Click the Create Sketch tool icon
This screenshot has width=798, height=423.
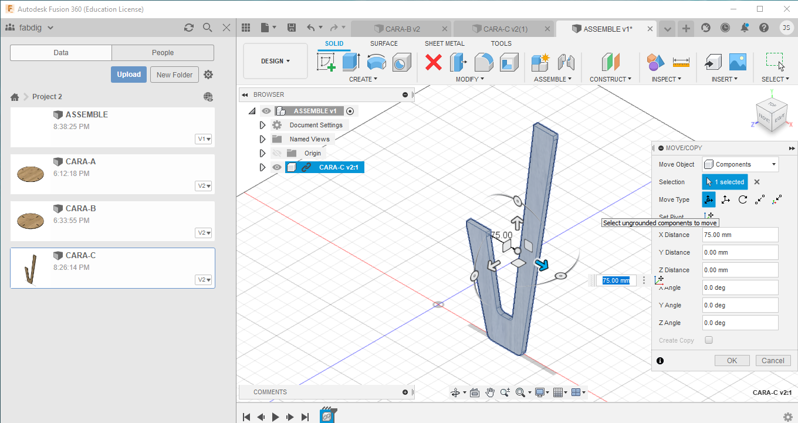pos(326,62)
